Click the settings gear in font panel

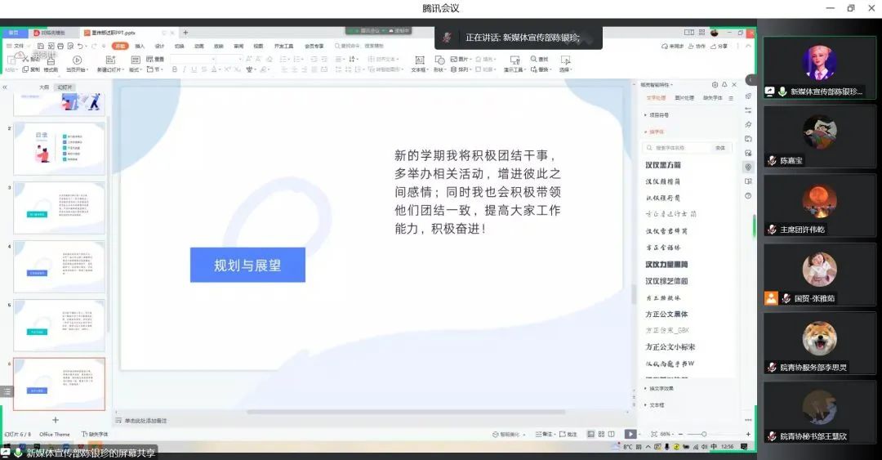coord(715,84)
